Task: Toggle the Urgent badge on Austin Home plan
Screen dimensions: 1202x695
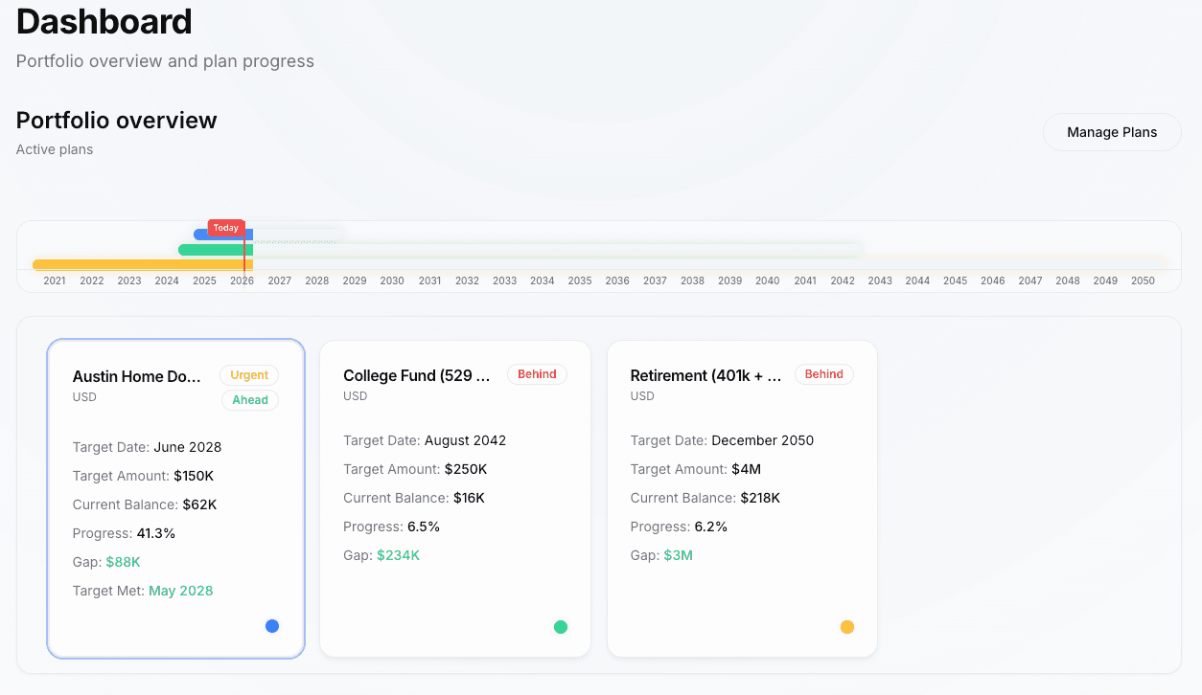Action: click(x=249, y=375)
